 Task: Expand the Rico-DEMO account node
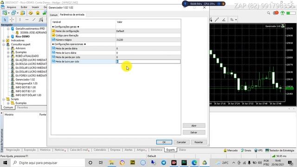pyautogui.click(x=8, y=37)
